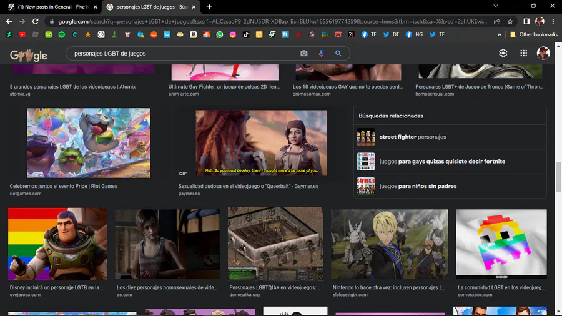
Task: Open the Queerbait gaymer.es result title
Action: tap(249, 186)
